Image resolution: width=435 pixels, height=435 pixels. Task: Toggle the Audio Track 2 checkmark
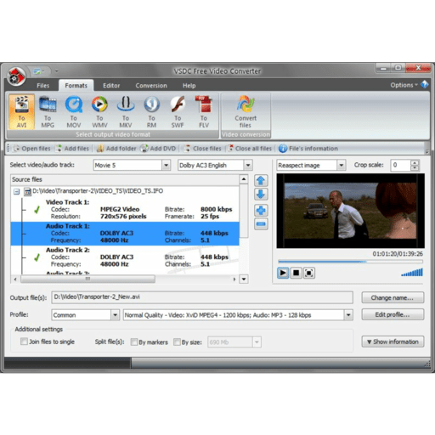(37, 257)
